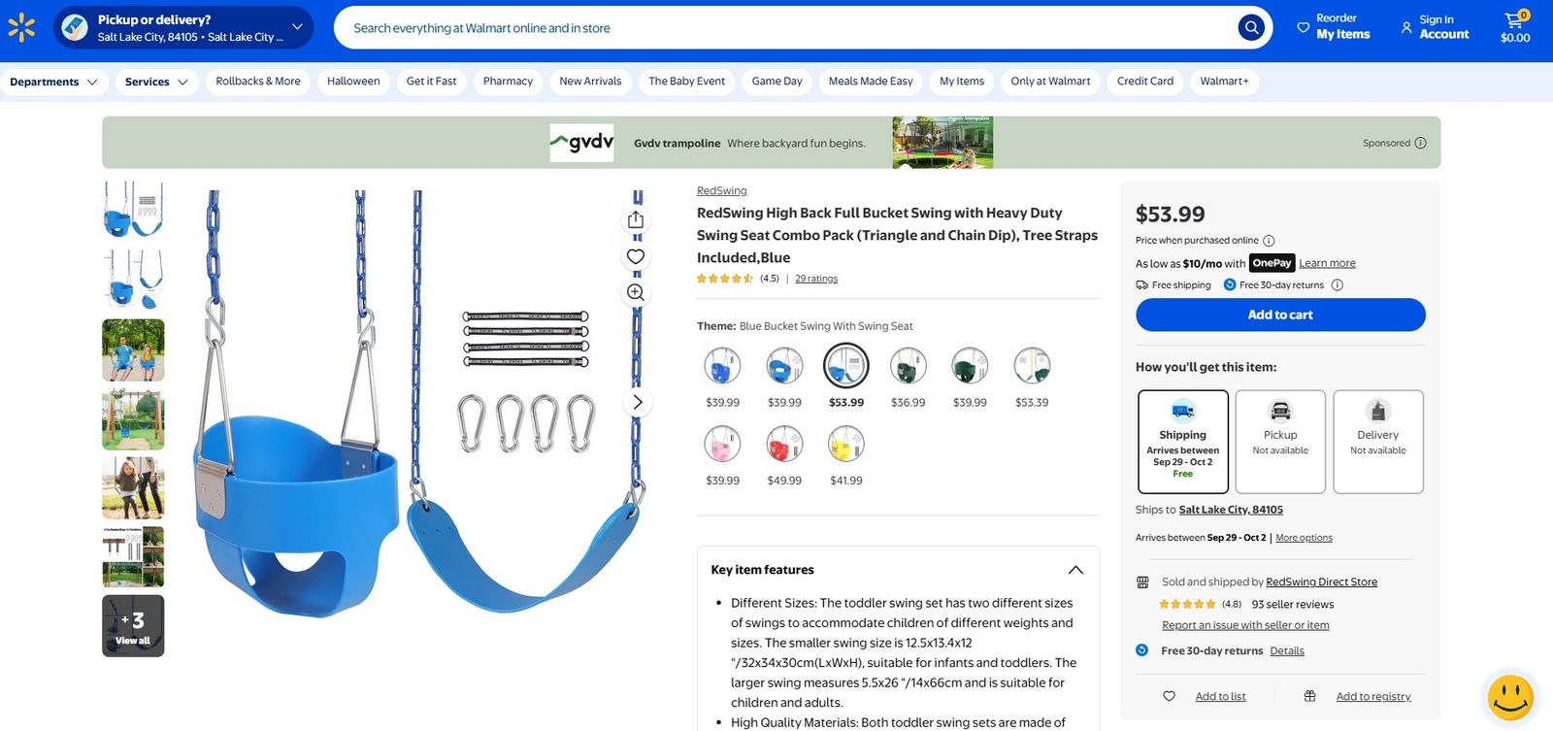Collapse the Key item features section
The width and height of the screenshot is (1553, 731).
point(1075,570)
